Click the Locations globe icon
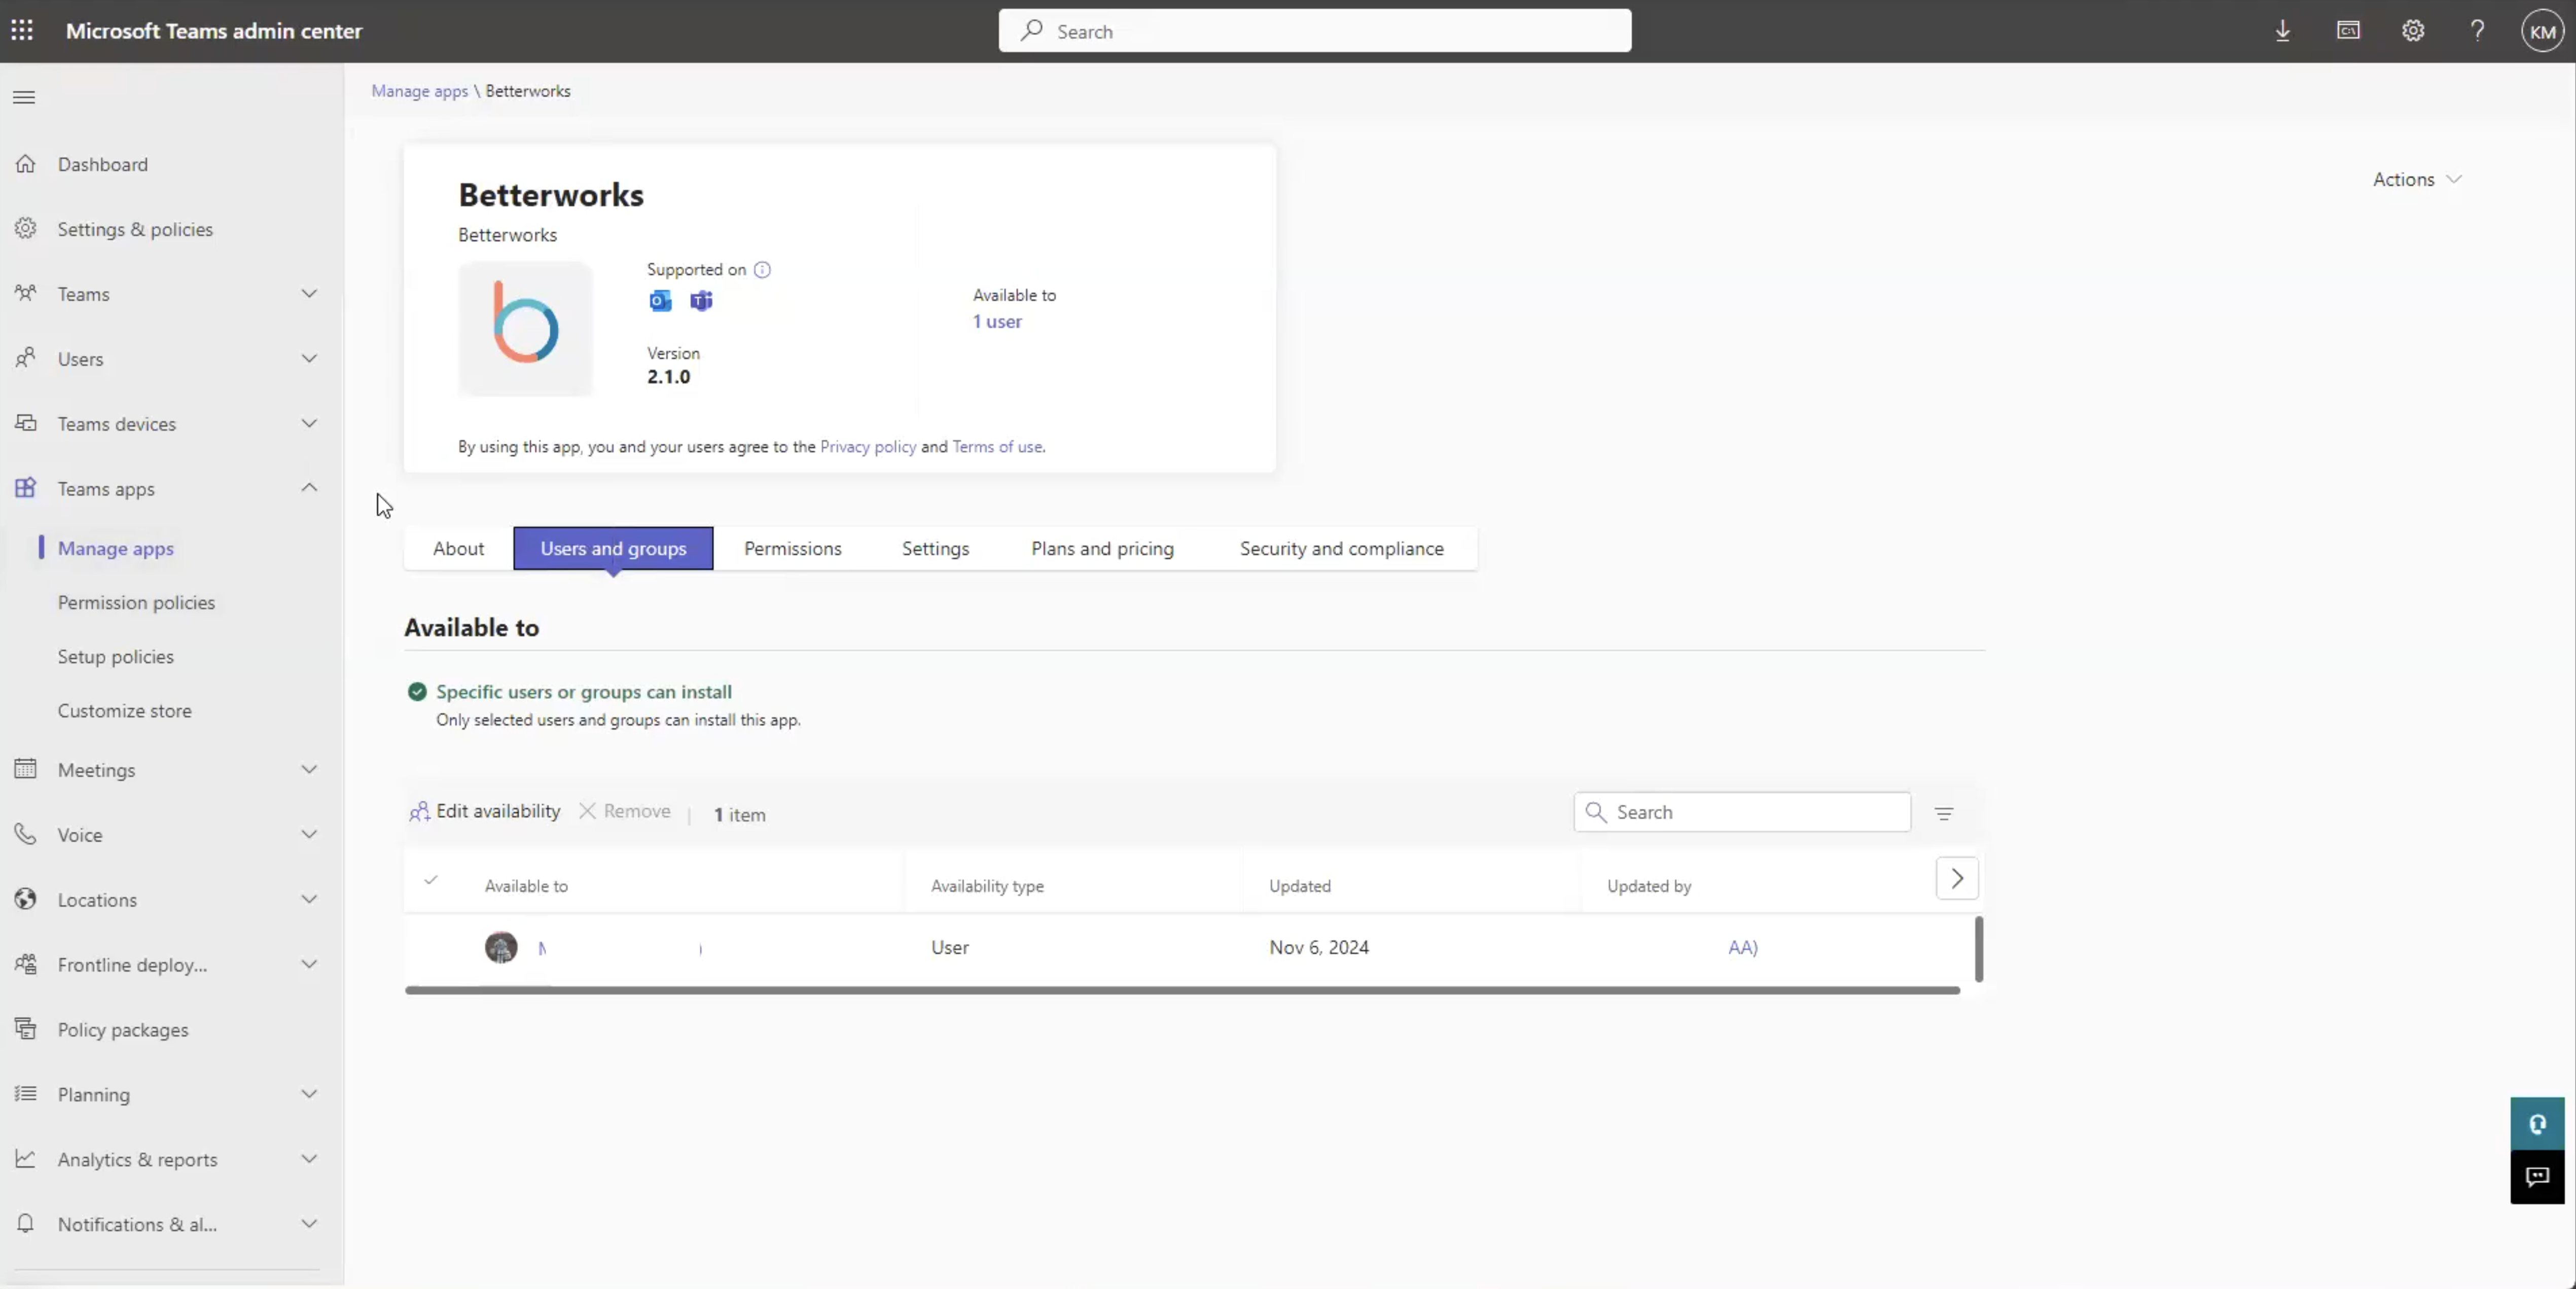Viewport: 2576px width, 1289px height. point(26,899)
